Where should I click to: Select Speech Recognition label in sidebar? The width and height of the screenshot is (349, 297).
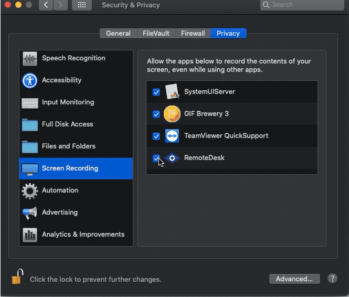73,58
